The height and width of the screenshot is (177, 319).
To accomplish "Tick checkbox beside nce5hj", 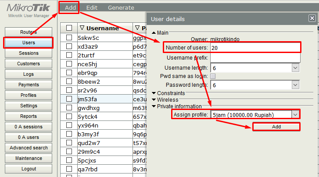I will click(69, 64).
